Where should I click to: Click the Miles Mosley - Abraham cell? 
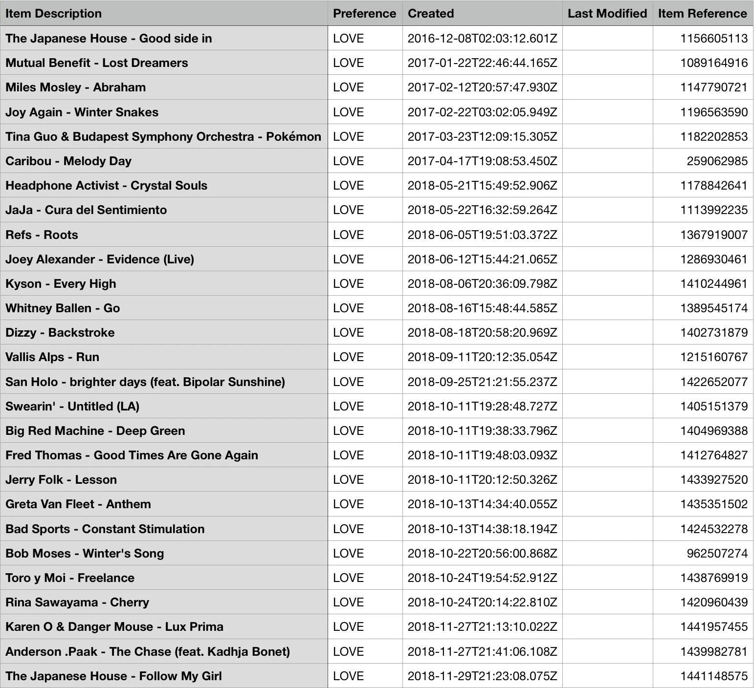click(164, 87)
